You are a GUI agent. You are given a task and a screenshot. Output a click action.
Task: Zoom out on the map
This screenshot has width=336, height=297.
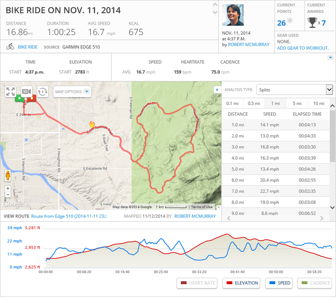point(8,195)
